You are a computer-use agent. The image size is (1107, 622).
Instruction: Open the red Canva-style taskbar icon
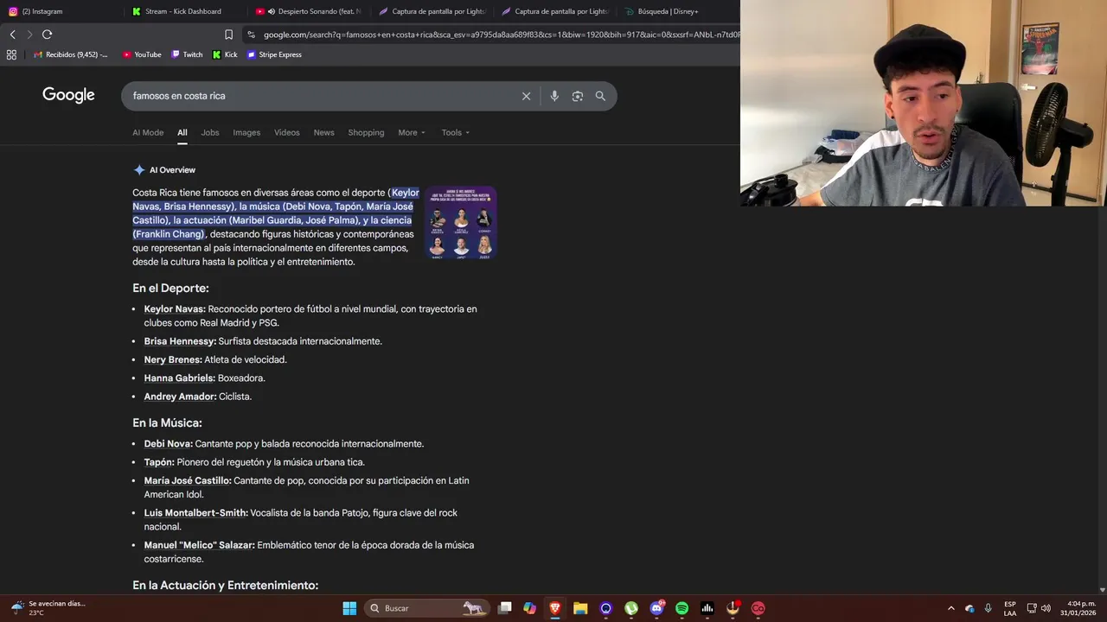[x=758, y=608]
